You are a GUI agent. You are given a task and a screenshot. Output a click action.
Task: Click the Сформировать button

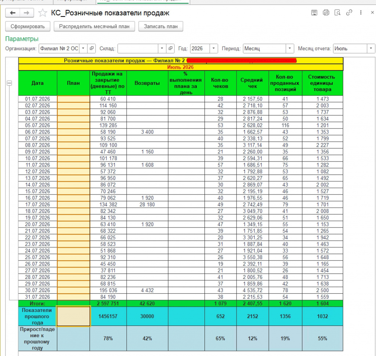coord(28,26)
